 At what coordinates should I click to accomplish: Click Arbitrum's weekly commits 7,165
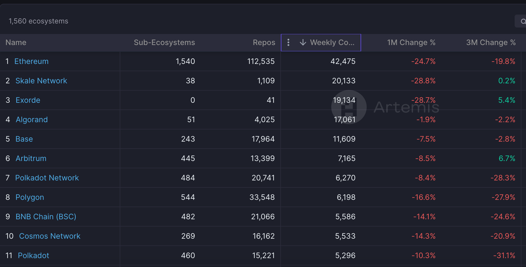click(x=347, y=158)
